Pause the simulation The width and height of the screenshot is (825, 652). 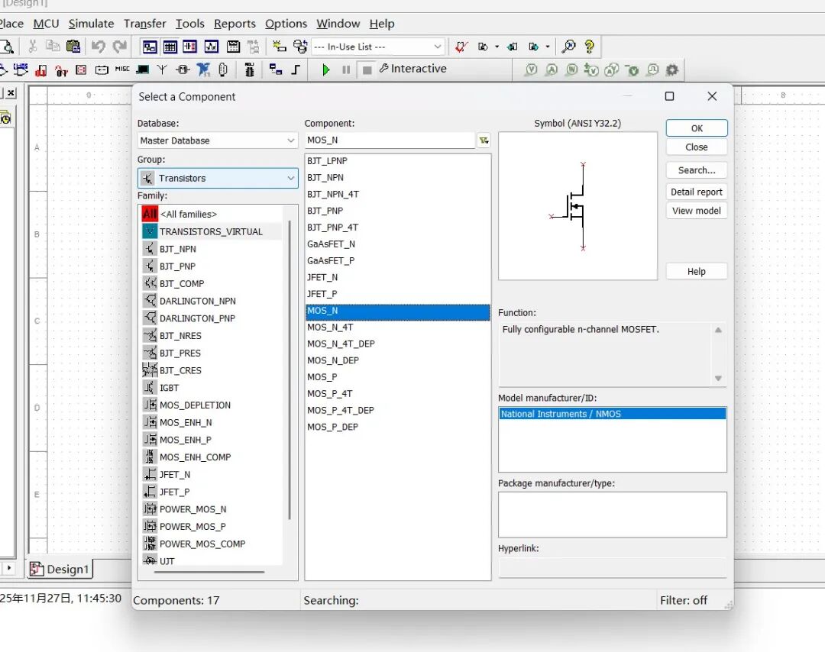(346, 69)
